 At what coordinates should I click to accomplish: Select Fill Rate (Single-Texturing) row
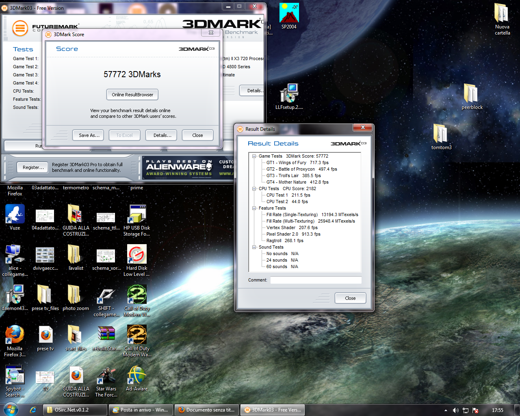click(312, 214)
